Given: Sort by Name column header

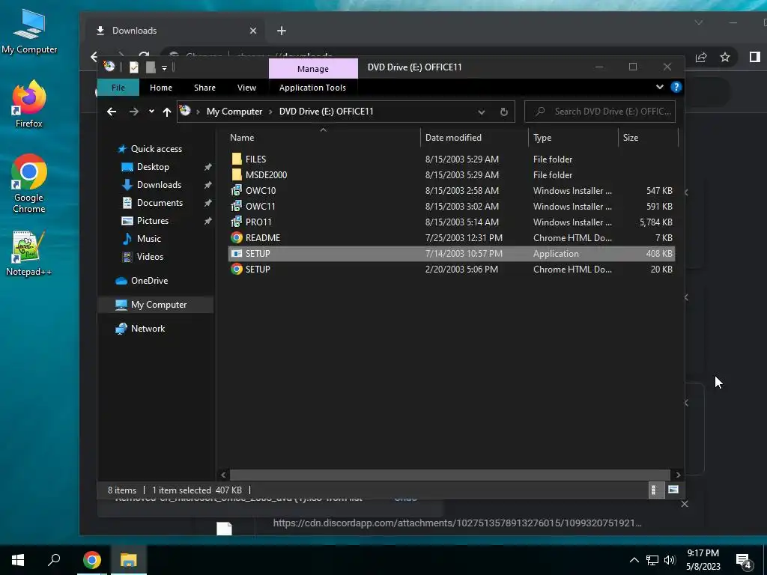Looking at the screenshot, I should click(242, 138).
